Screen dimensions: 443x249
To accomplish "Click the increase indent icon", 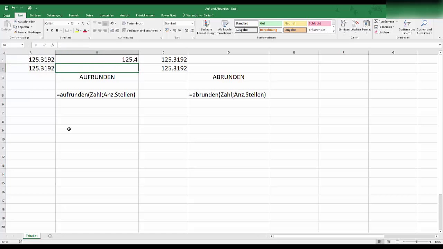I will tap(117, 30).
